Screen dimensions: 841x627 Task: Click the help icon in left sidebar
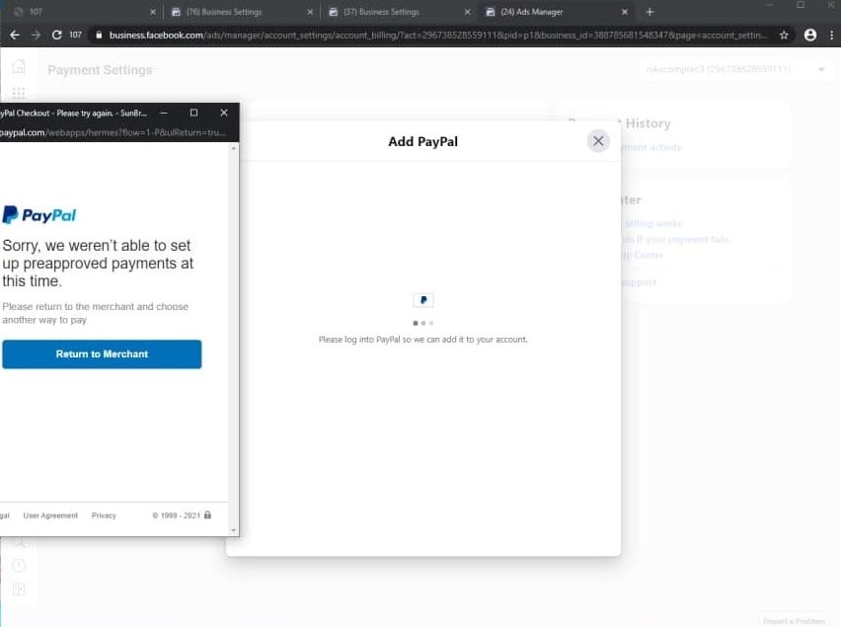click(18, 566)
